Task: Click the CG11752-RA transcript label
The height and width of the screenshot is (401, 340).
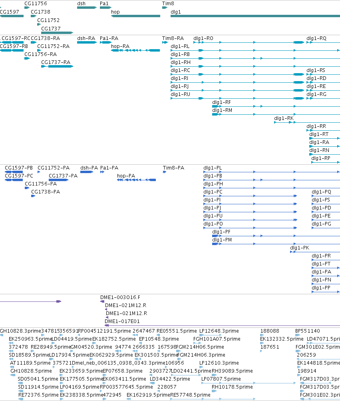Action: (x=54, y=46)
